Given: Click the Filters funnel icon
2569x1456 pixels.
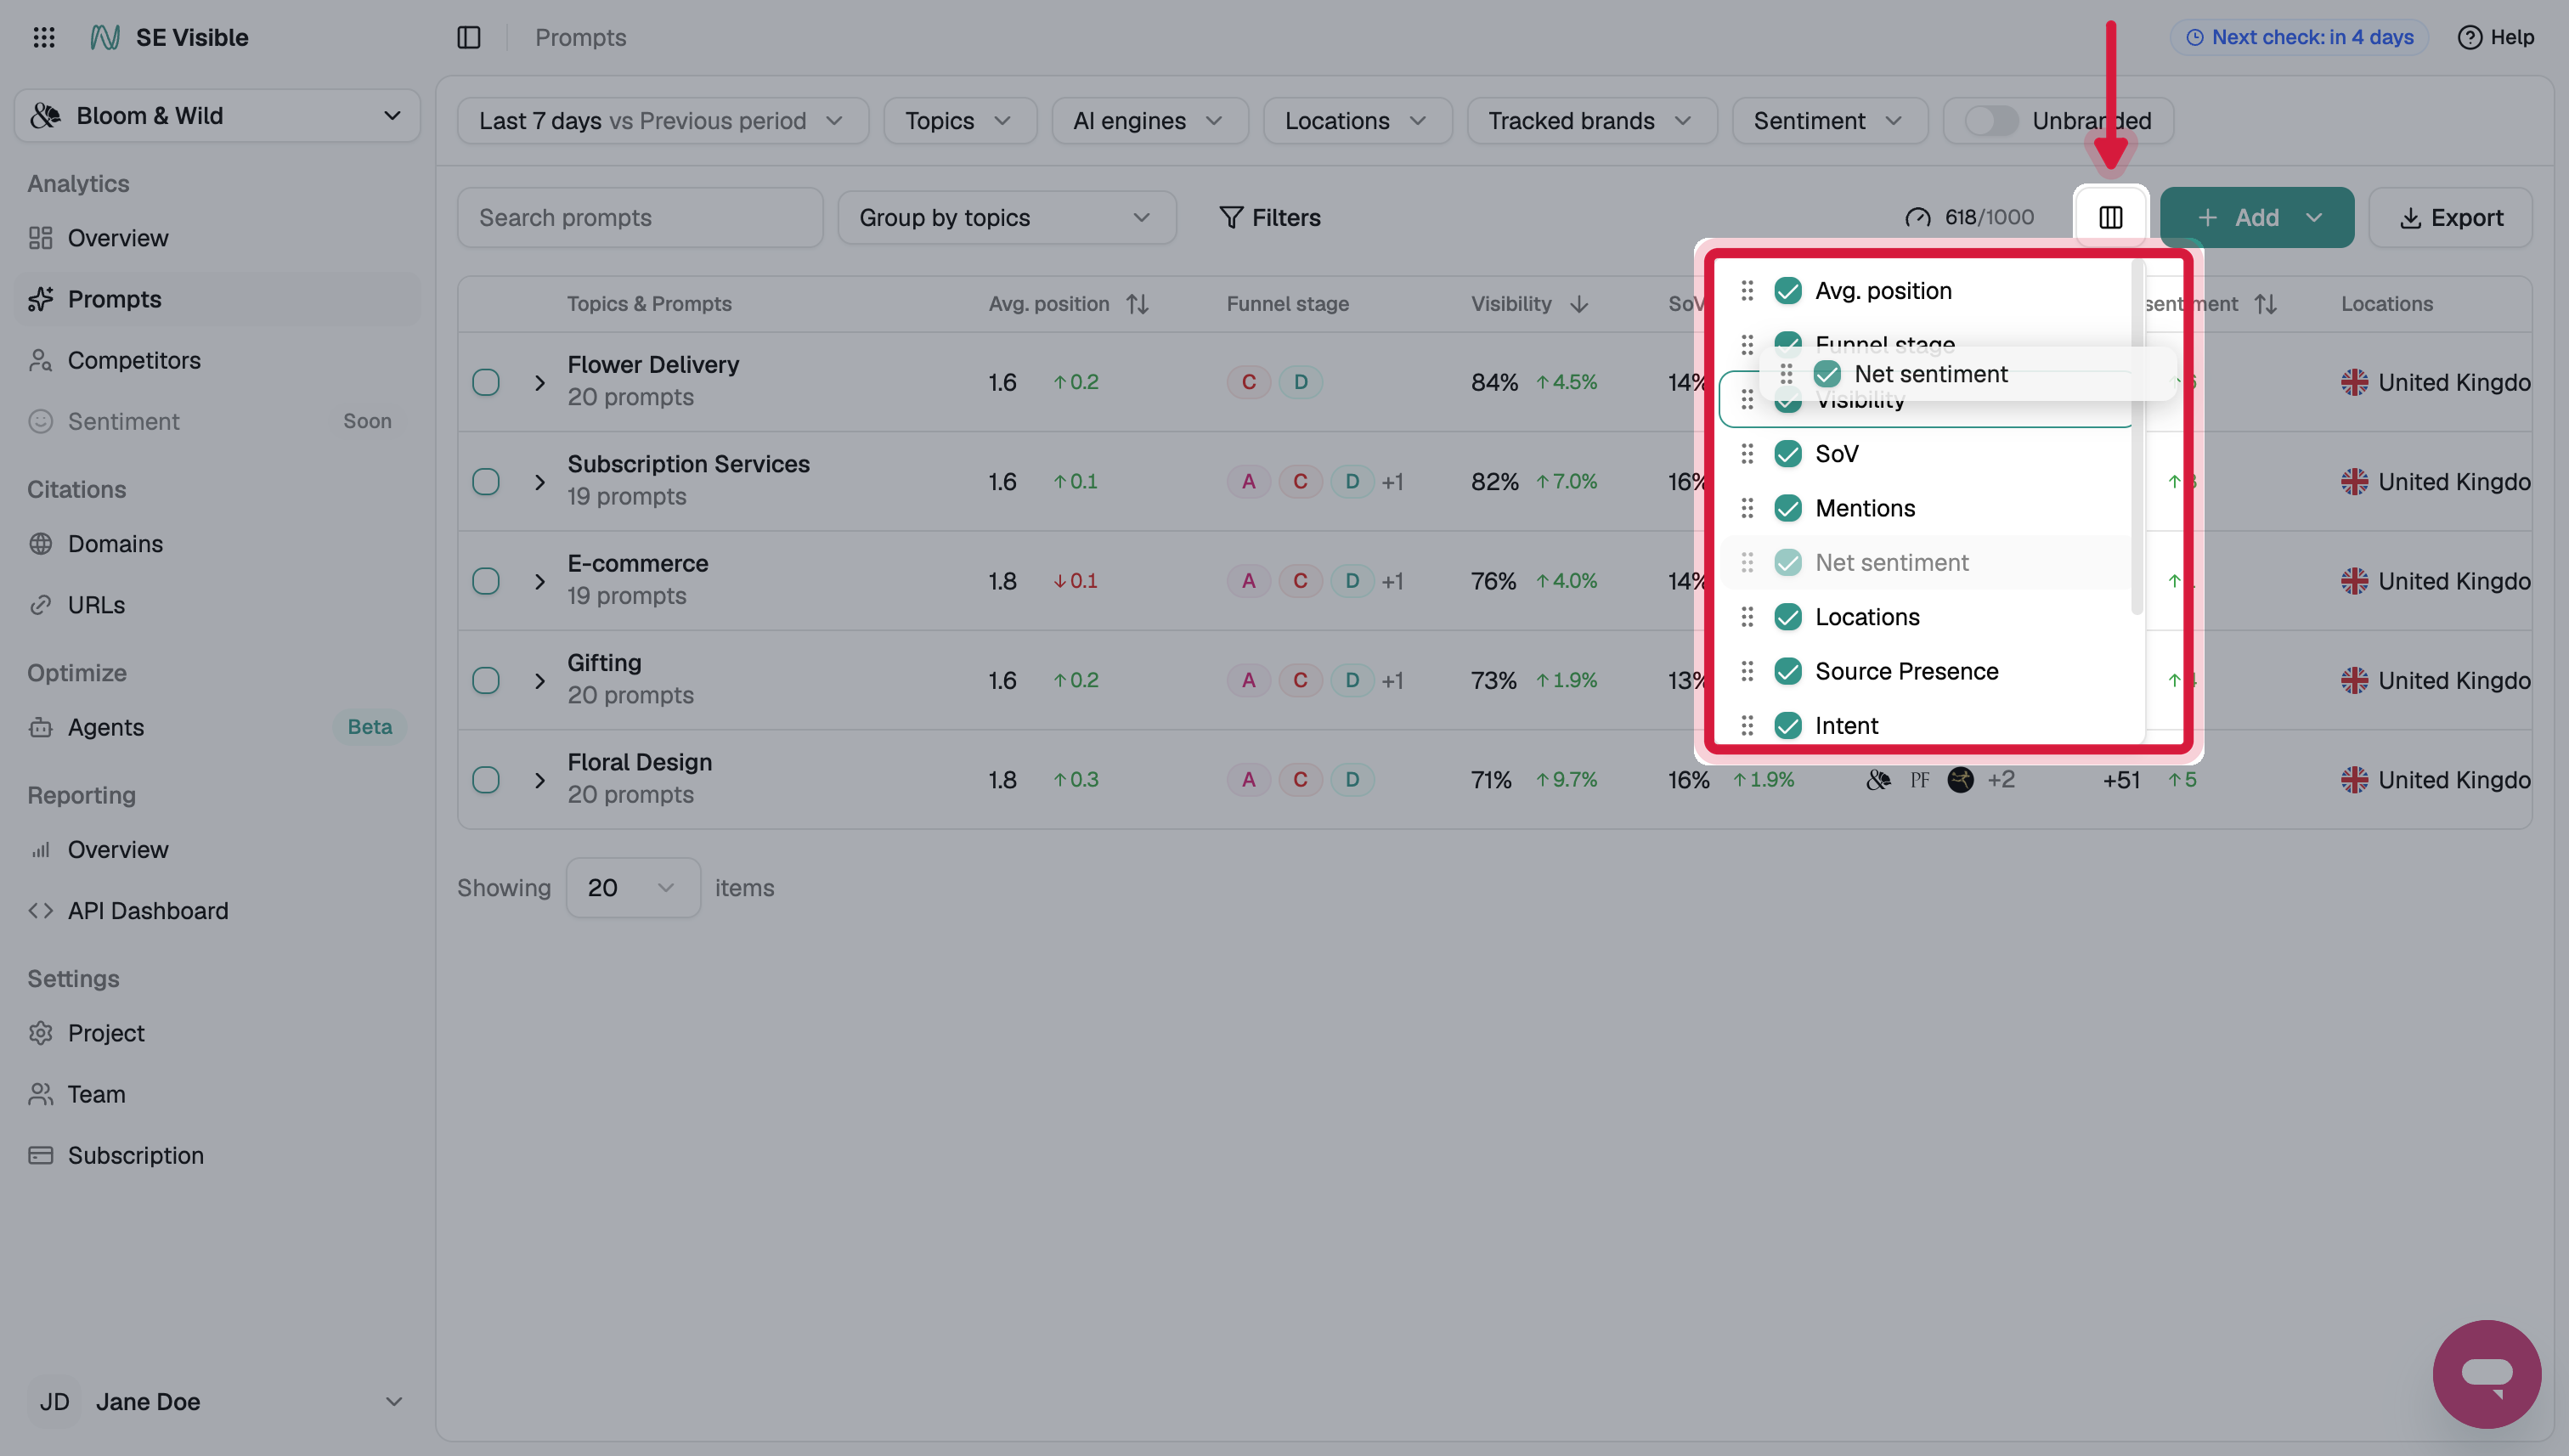Looking at the screenshot, I should (x=1231, y=217).
